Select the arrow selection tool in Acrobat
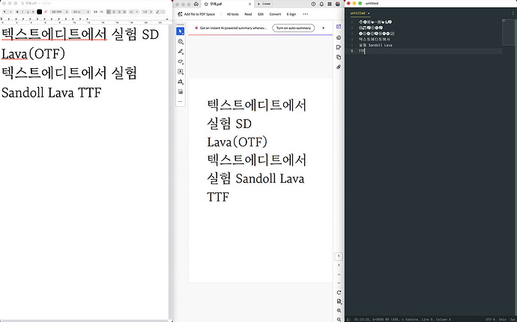Viewport: 517px width, 322px height. [180, 31]
